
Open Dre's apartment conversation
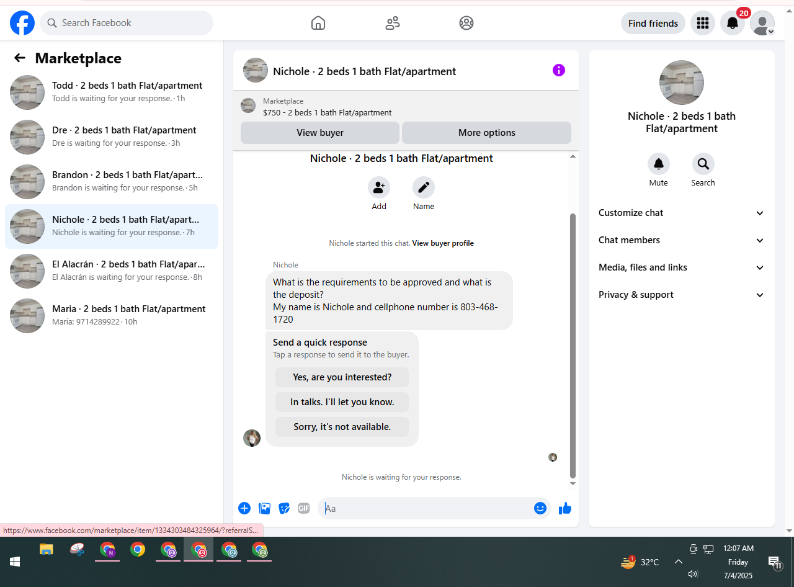click(112, 137)
